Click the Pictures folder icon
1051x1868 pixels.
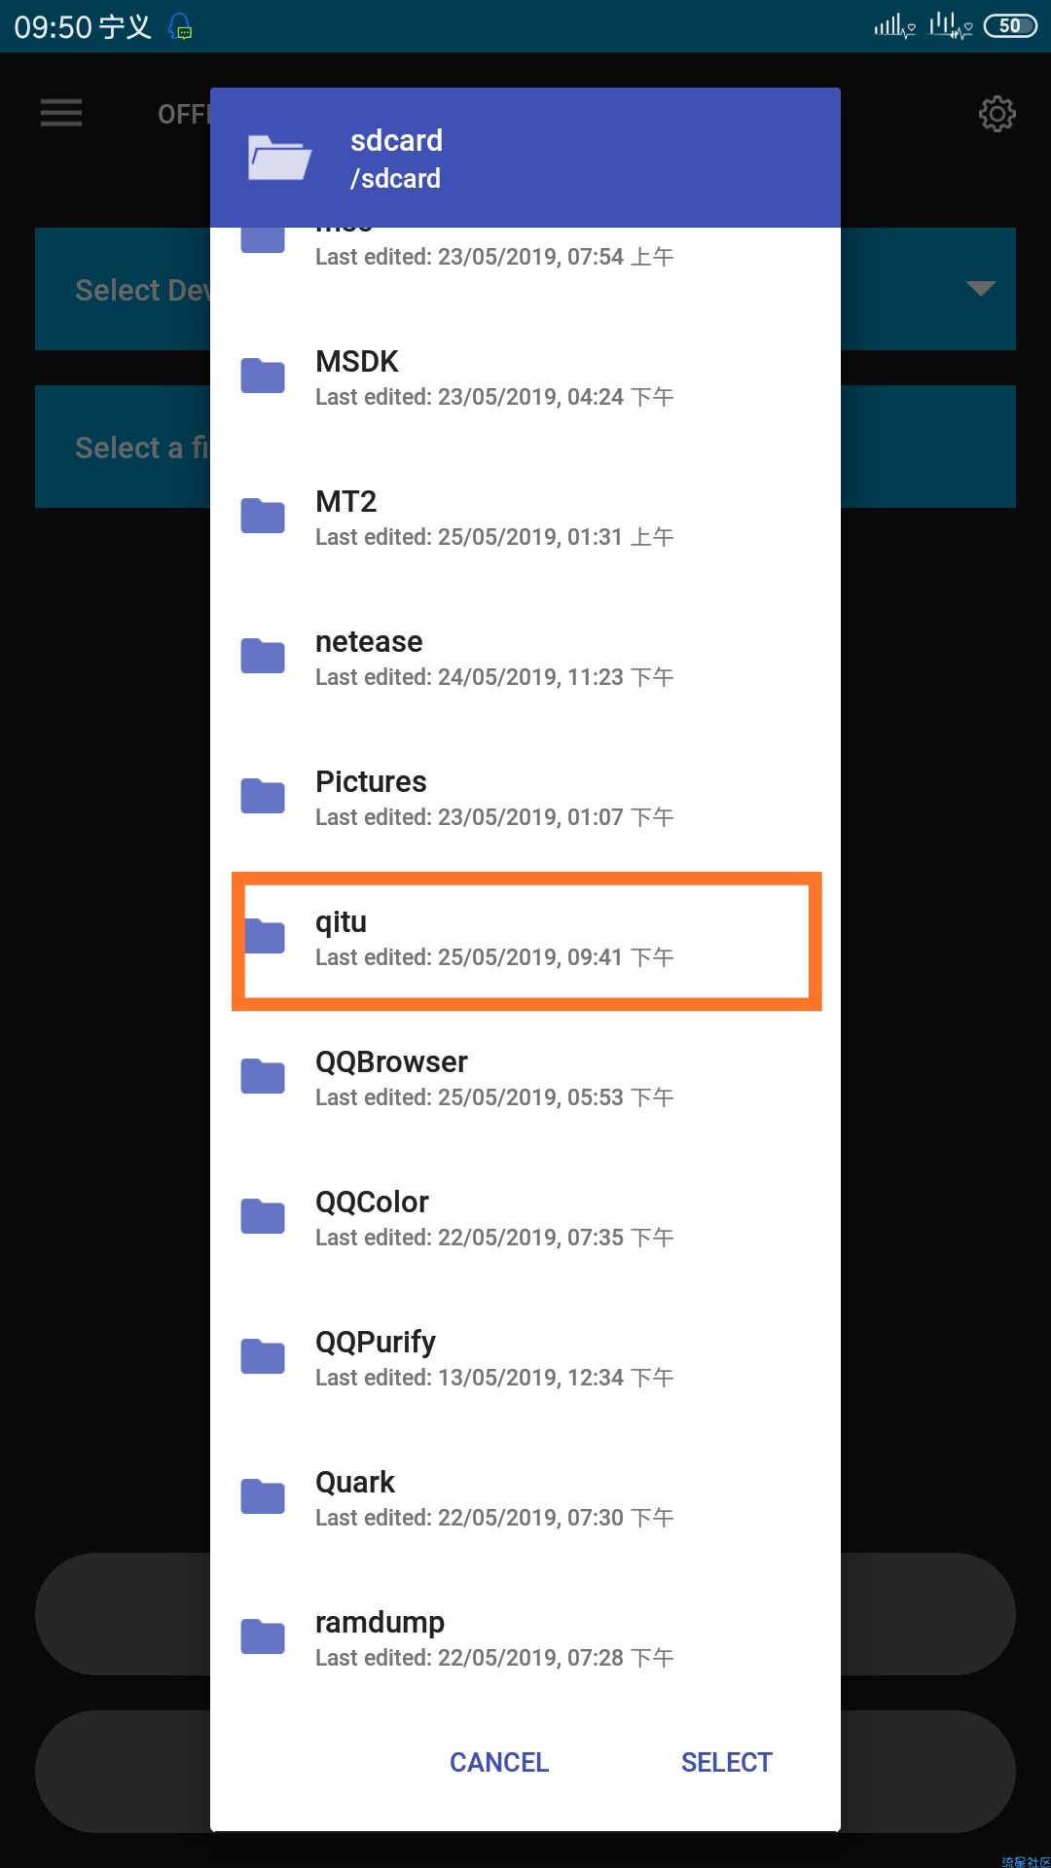click(263, 796)
